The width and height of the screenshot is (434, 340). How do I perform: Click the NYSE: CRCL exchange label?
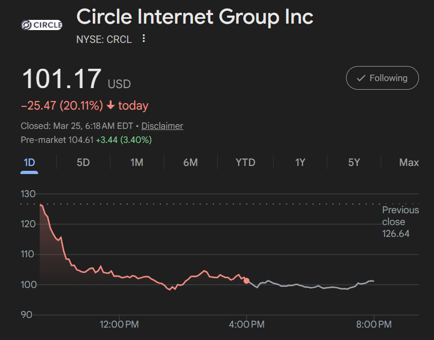click(x=104, y=39)
